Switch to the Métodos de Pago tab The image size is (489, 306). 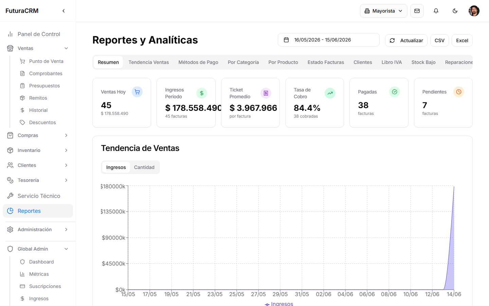click(x=198, y=62)
